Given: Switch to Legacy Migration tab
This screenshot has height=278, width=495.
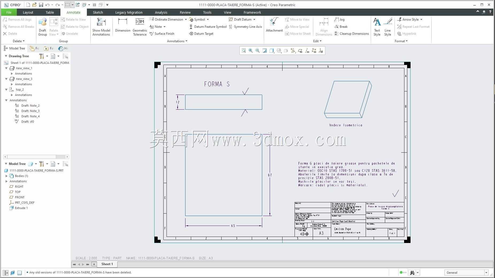Looking at the screenshot, I should pos(129,12).
